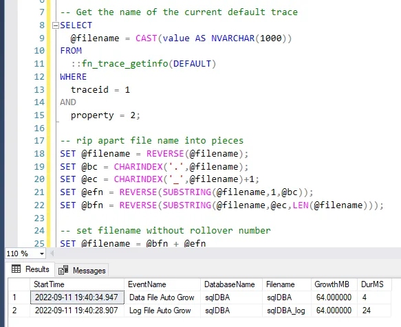Select result row number 1 header
This screenshot has width=401, height=327.
[x=19, y=297]
